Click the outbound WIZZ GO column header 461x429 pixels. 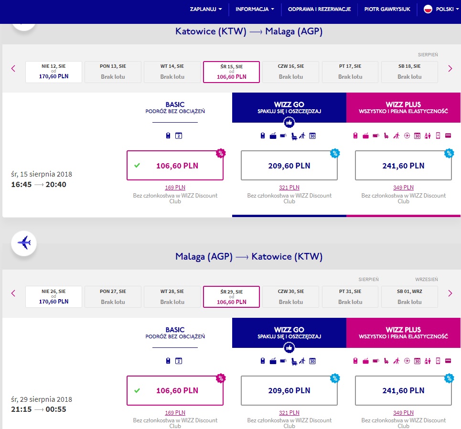(289, 107)
